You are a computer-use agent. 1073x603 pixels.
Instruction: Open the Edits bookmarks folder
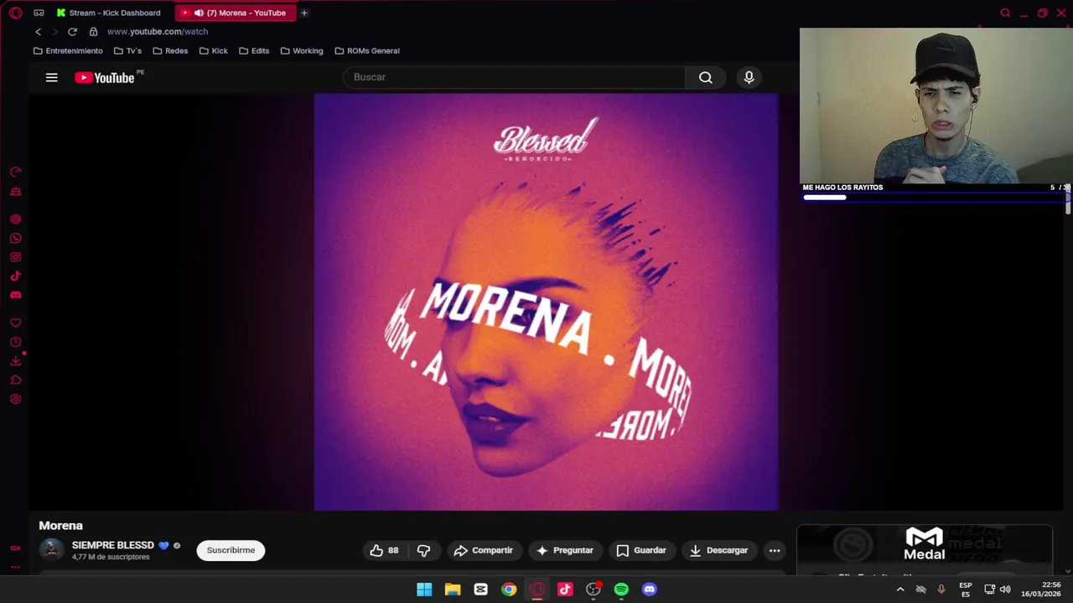(254, 51)
